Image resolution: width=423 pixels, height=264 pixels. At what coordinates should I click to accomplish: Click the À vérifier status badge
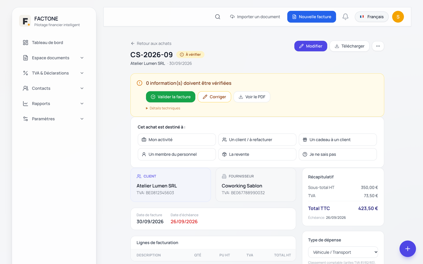click(190, 54)
